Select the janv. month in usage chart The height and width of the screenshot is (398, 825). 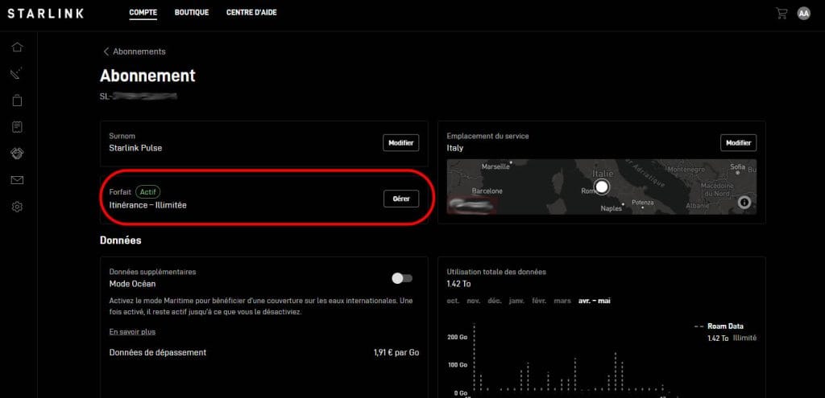pyautogui.click(x=516, y=301)
